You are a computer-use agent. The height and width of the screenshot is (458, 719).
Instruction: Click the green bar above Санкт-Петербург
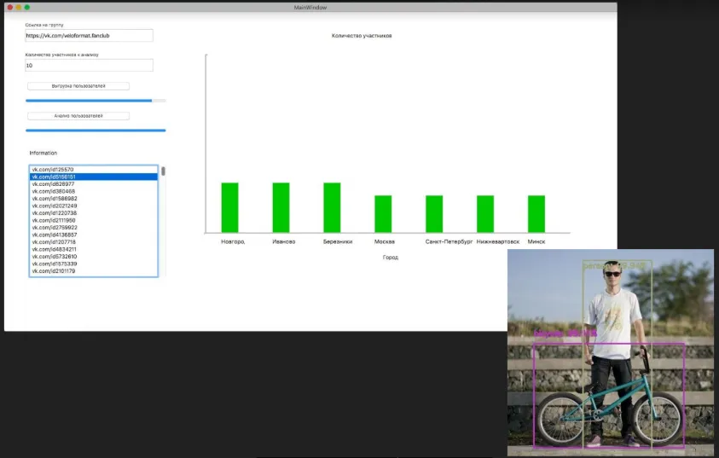pyautogui.click(x=434, y=213)
